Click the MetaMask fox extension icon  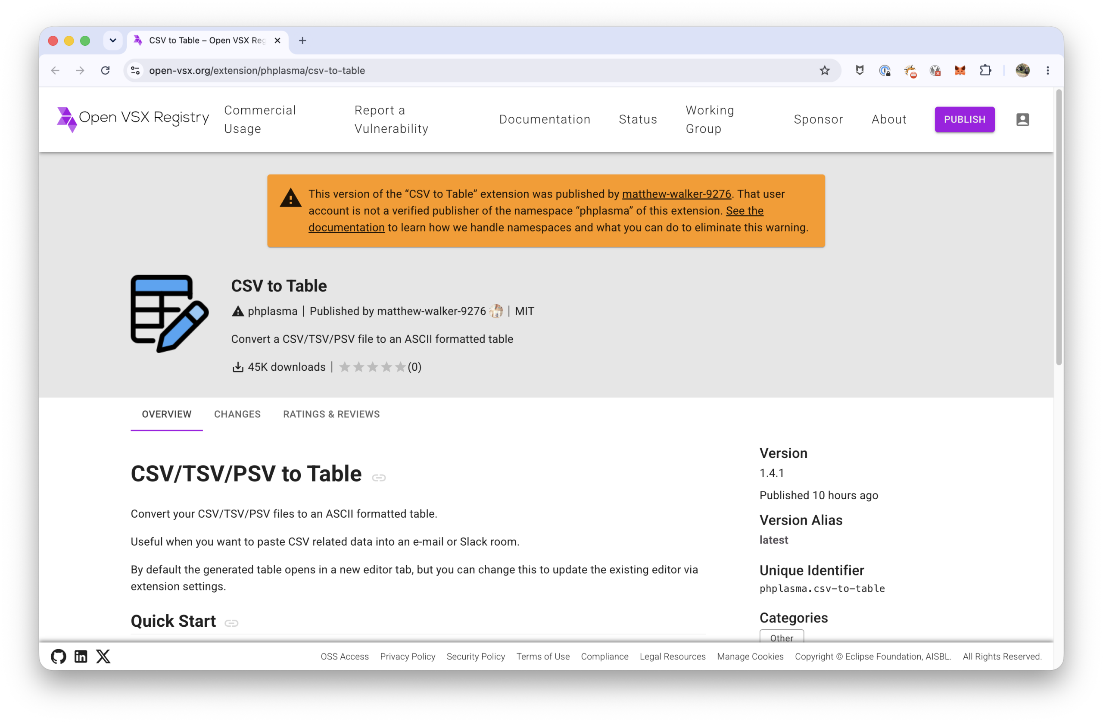point(960,71)
